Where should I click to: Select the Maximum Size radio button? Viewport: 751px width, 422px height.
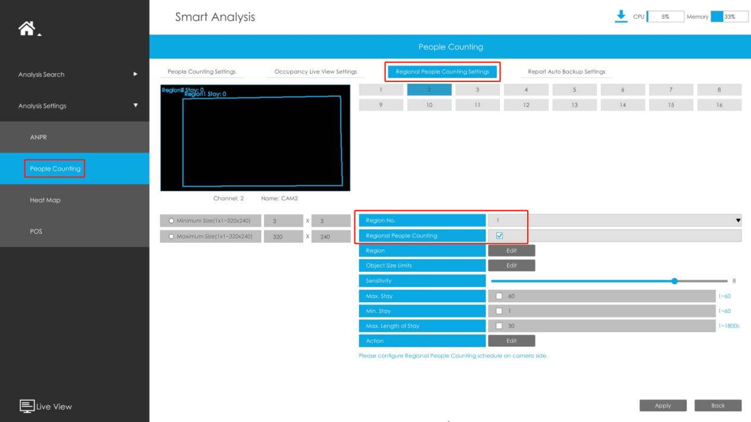click(x=172, y=236)
